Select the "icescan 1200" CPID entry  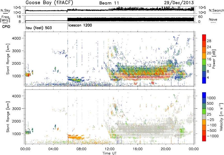point(80,25)
